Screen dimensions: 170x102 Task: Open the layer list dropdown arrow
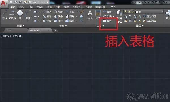point(162,12)
